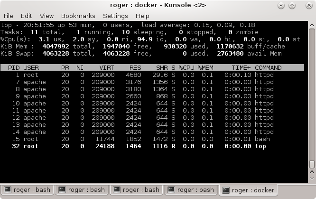Click the USER column header
This screenshot has width=316, height=199.
click(x=31, y=68)
